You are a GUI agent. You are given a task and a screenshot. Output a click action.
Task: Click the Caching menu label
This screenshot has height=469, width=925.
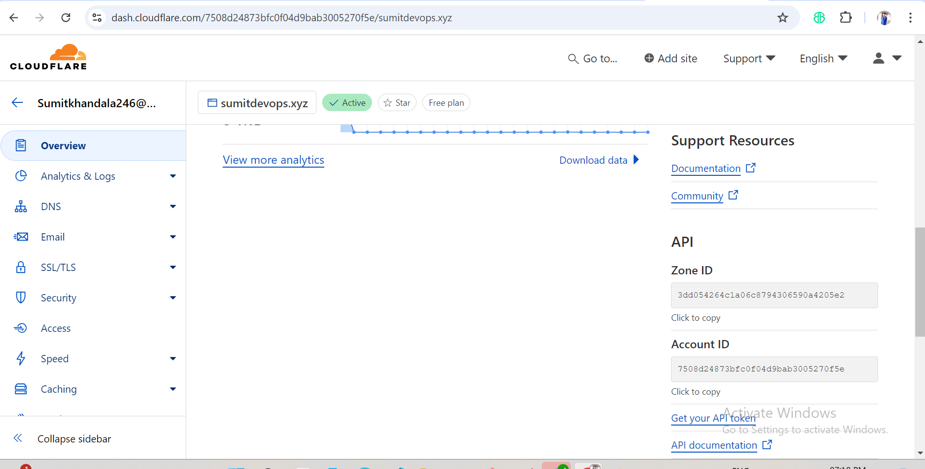(59, 389)
